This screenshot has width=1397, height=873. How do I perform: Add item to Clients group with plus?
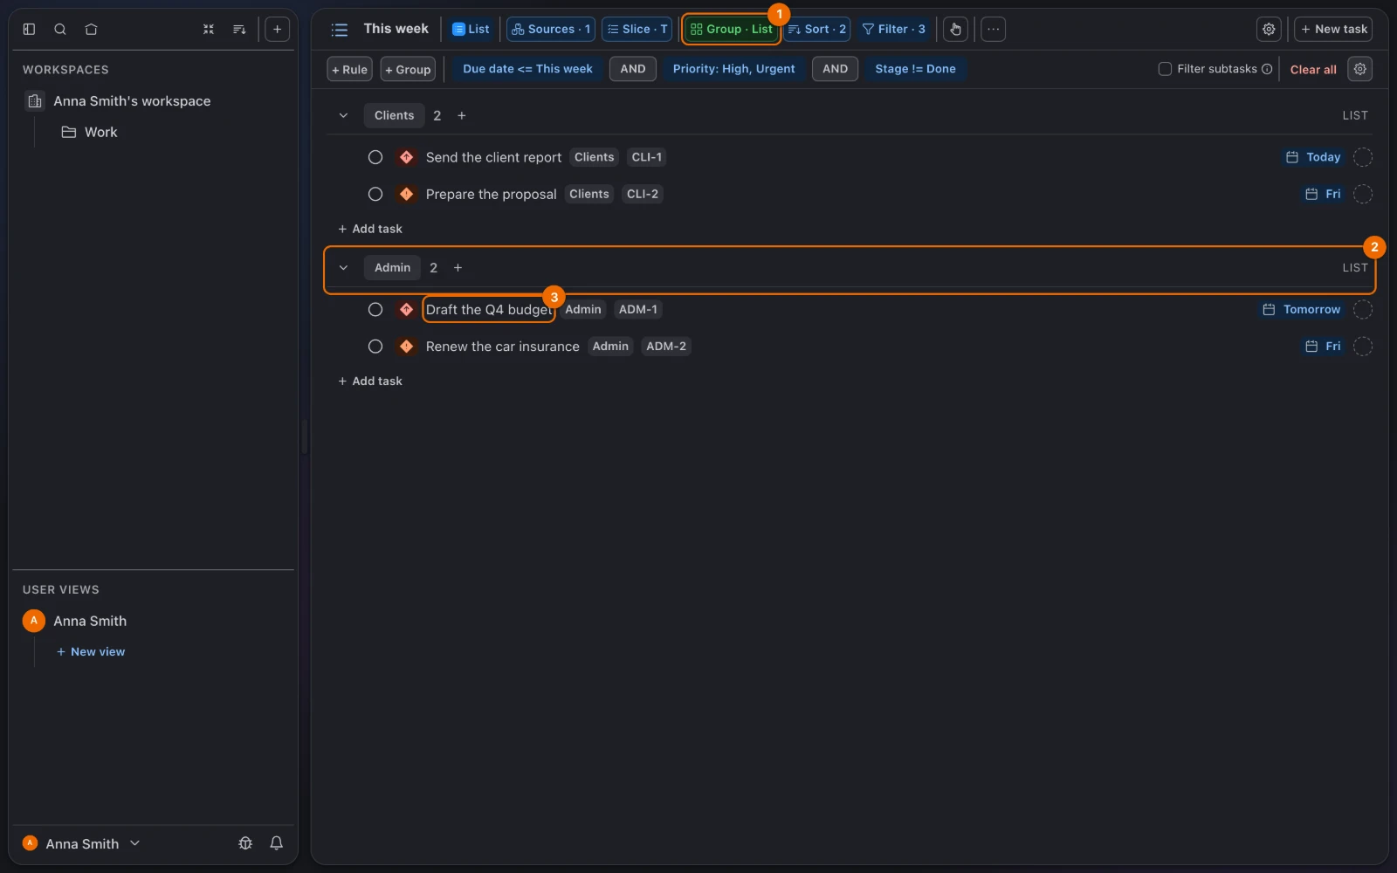(x=462, y=115)
